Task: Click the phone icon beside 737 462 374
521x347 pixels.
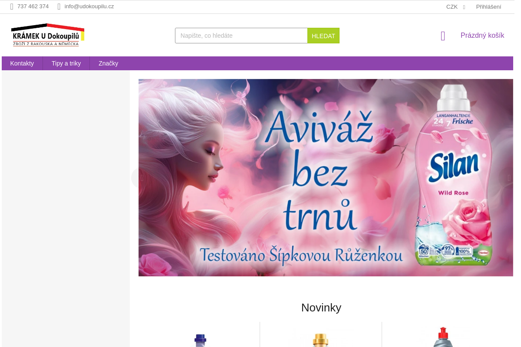Action: tap(12, 7)
